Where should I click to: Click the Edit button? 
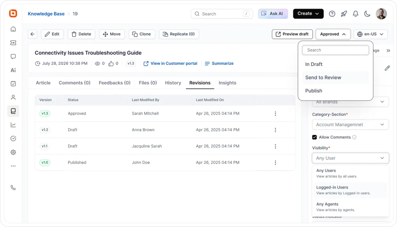(x=52, y=34)
